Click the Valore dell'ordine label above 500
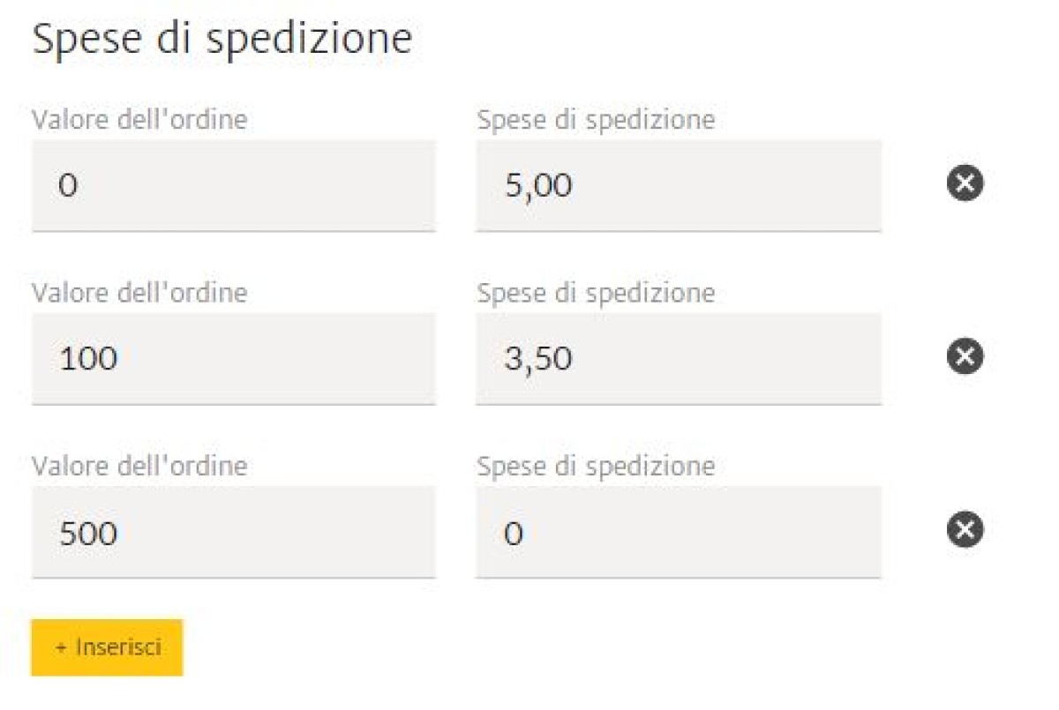 139,465
